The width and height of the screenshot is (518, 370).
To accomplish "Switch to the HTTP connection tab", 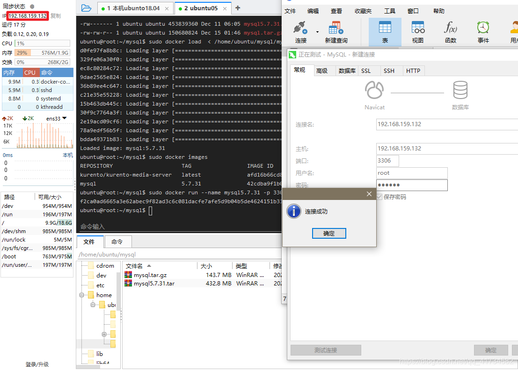I will pyautogui.click(x=413, y=71).
